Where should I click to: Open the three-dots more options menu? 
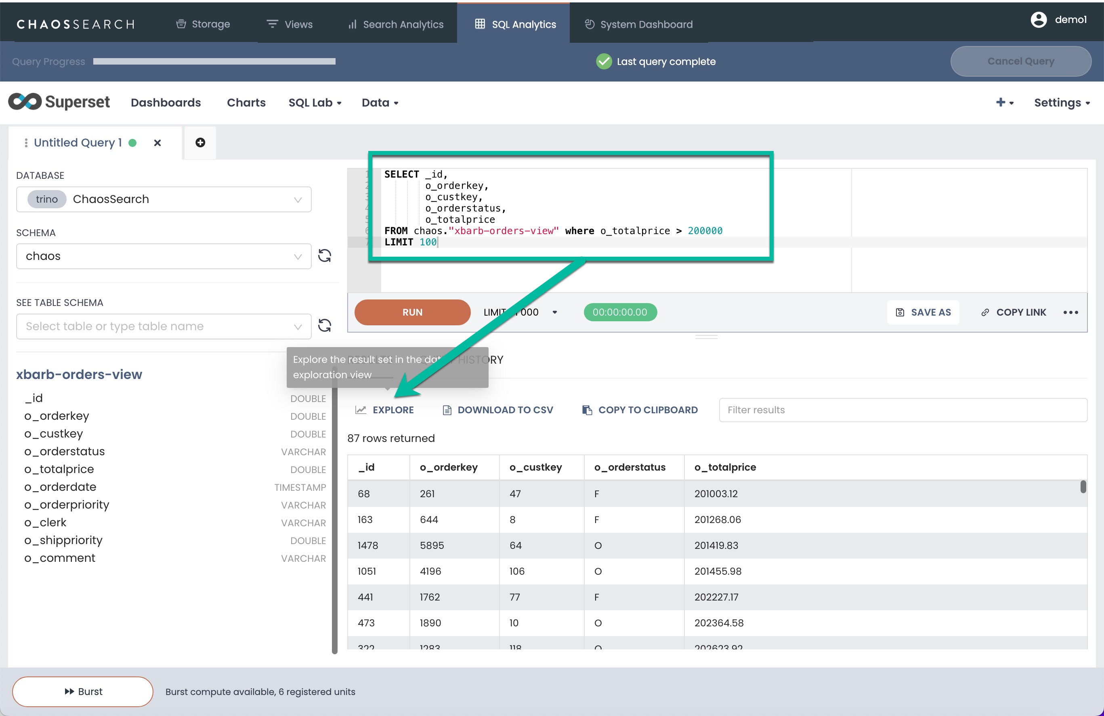pos(1070,312)
